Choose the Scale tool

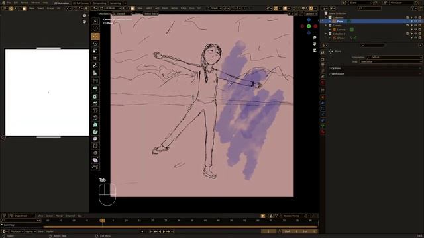[95, 51]
